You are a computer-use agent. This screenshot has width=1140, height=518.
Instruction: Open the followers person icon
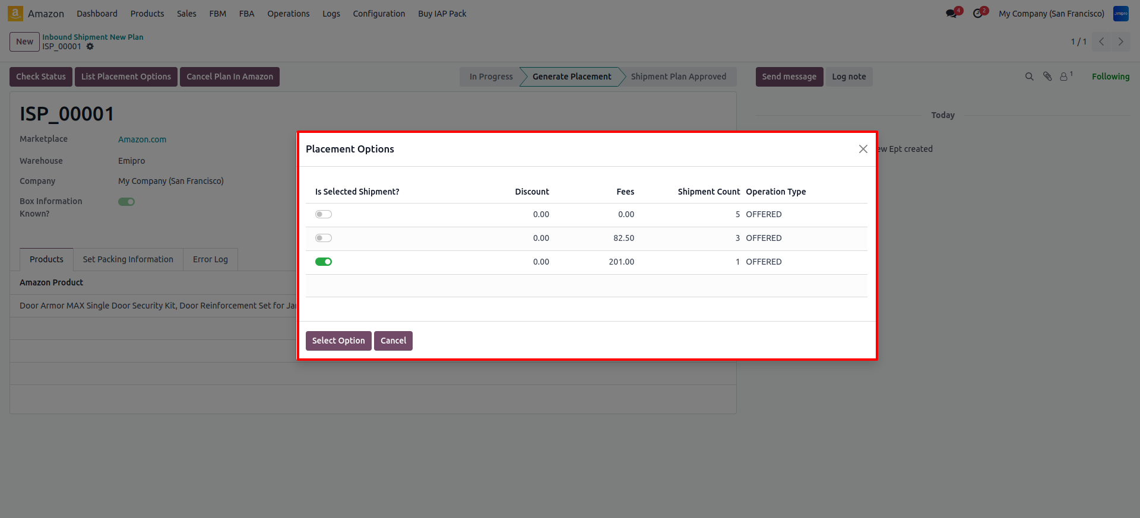coord(1064,77)
